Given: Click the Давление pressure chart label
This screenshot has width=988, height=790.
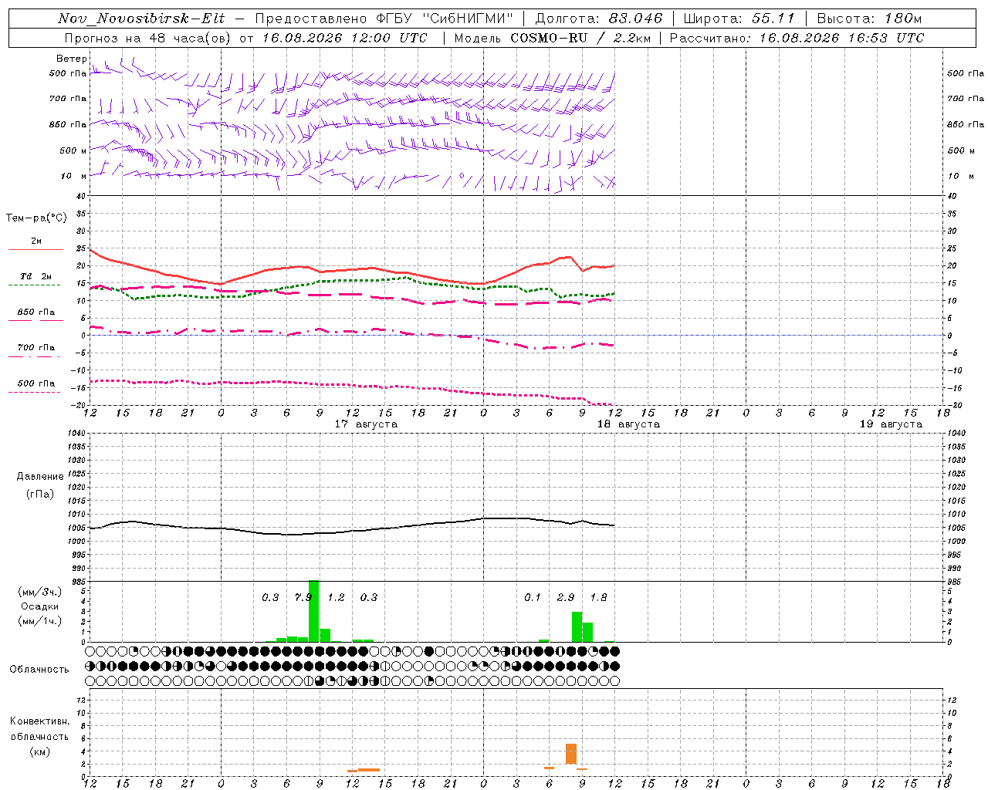Looking at the screenshot, I should pos(40,477).
